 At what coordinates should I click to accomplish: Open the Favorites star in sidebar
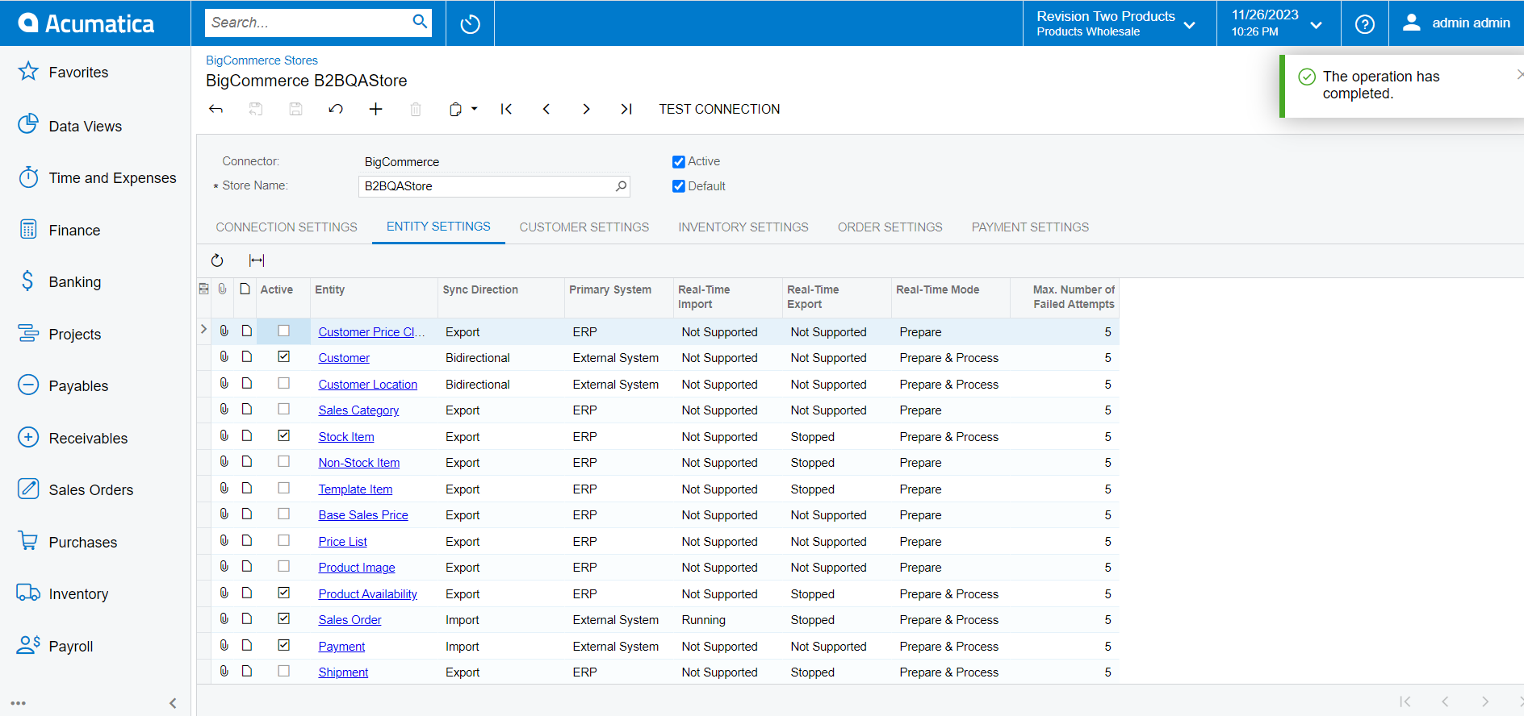(x=28, y=72)
